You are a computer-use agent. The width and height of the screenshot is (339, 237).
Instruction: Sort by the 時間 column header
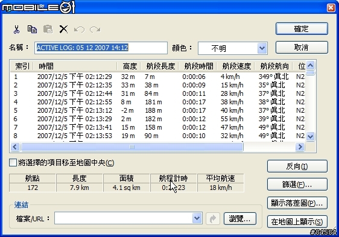(75, 66)
